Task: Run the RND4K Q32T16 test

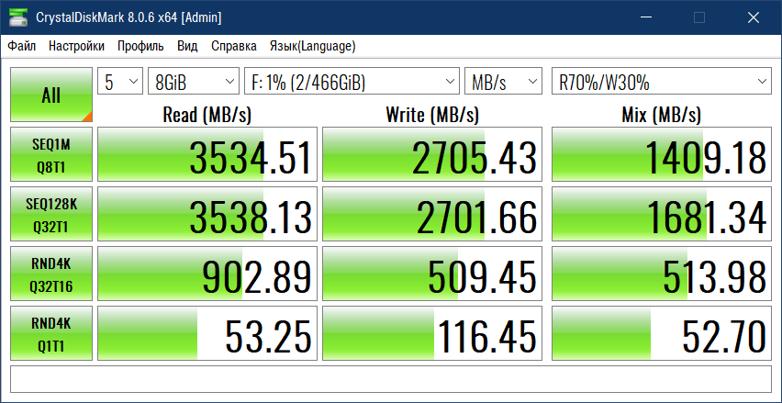Action: 51,274
